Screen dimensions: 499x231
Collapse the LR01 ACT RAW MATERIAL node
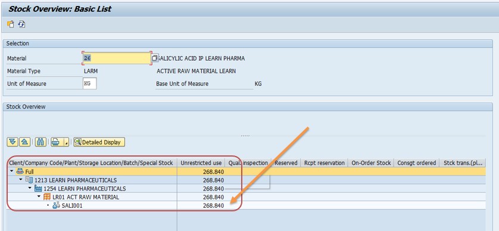pyautogui.click(x=39, y=197)
